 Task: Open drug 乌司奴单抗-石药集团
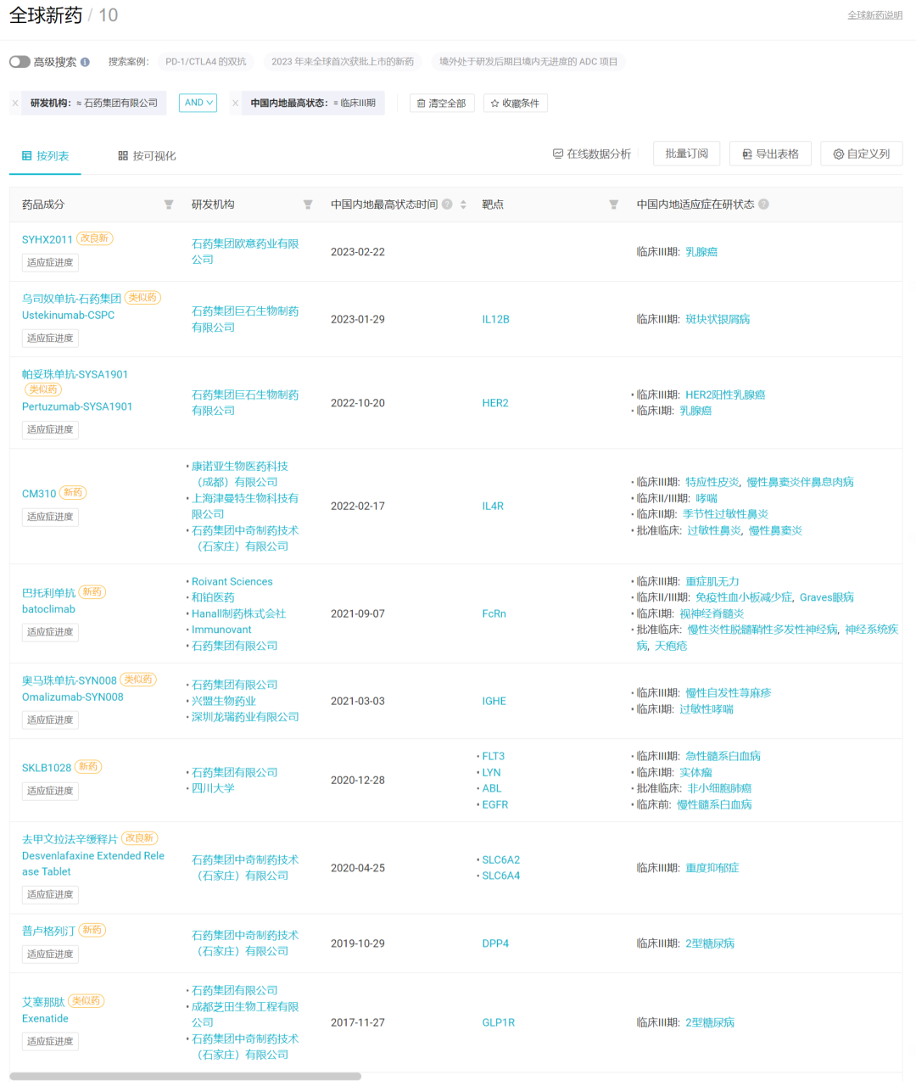[71, 299]
